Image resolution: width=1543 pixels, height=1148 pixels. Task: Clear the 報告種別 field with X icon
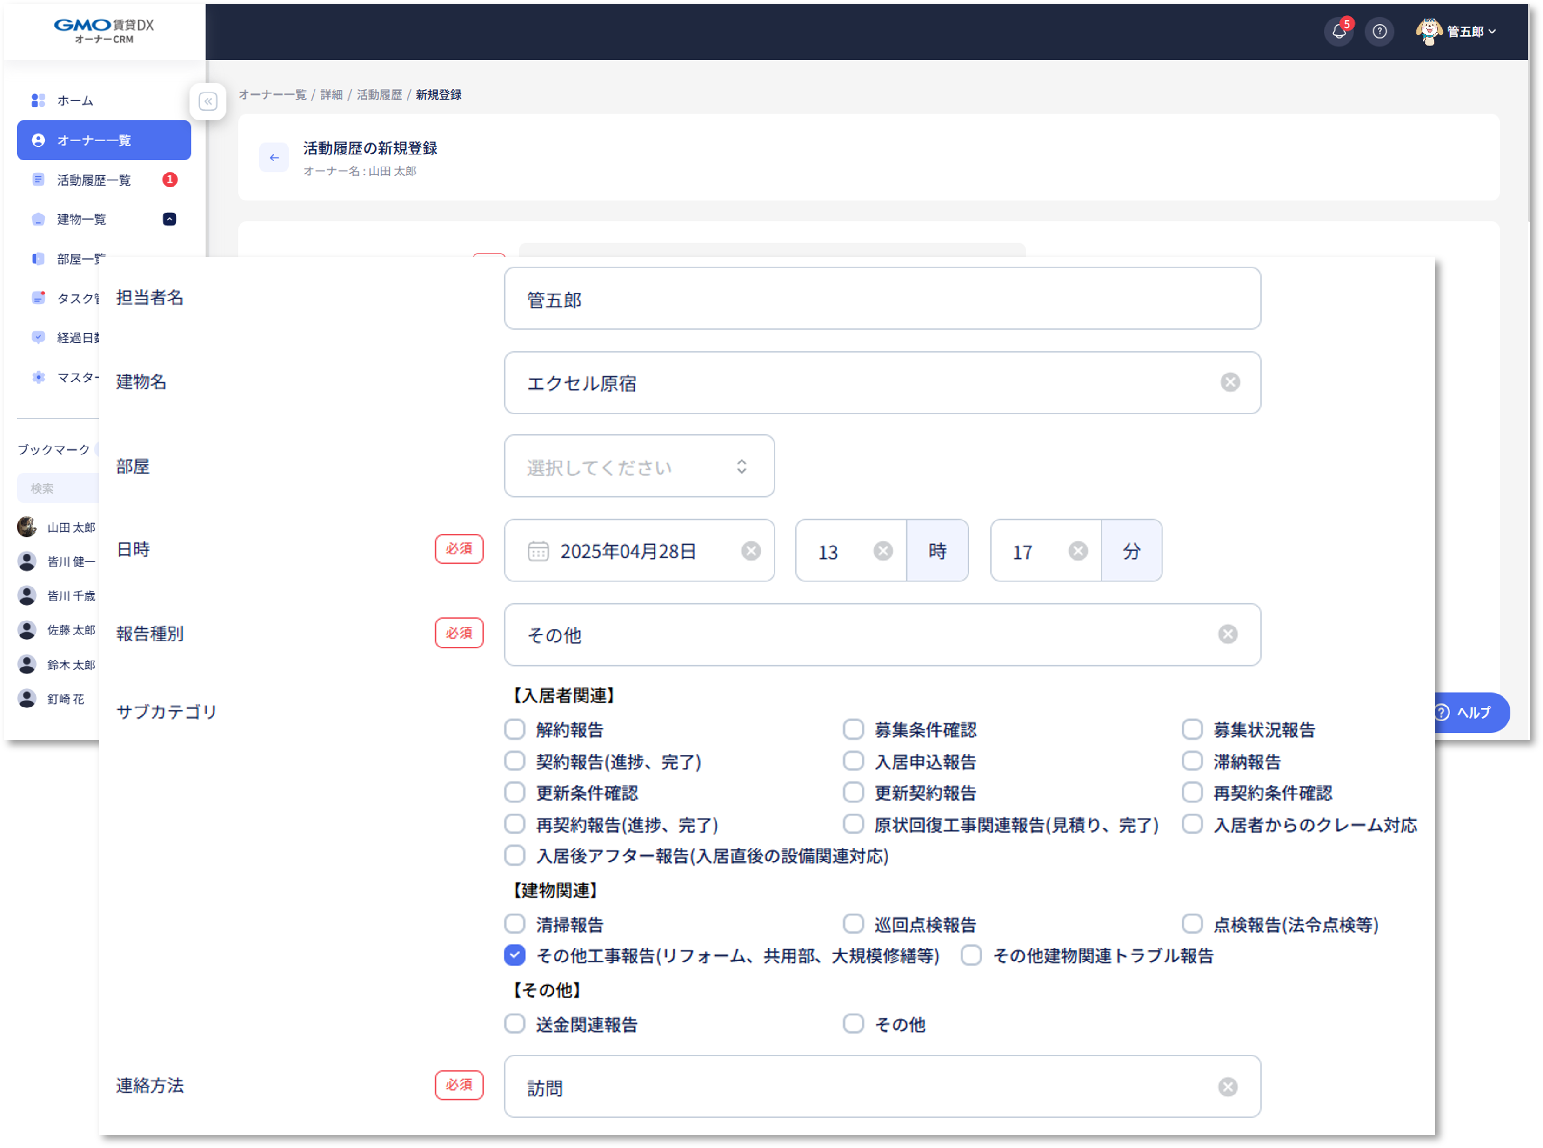pos(1229,634)
